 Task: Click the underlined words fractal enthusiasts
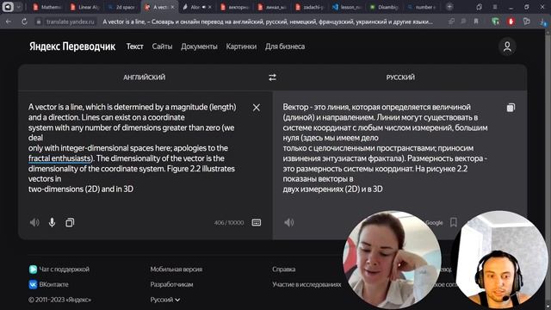click(x=59, y=158)
